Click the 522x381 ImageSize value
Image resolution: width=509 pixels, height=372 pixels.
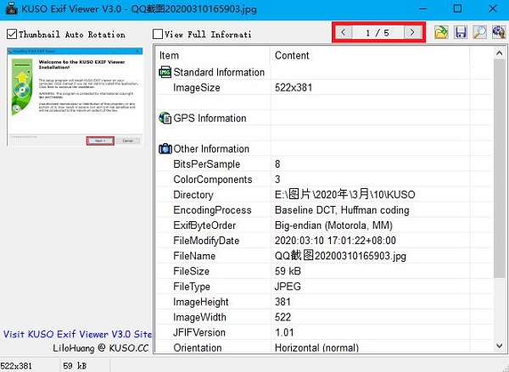pyautogui.click(x=294, y=87)
